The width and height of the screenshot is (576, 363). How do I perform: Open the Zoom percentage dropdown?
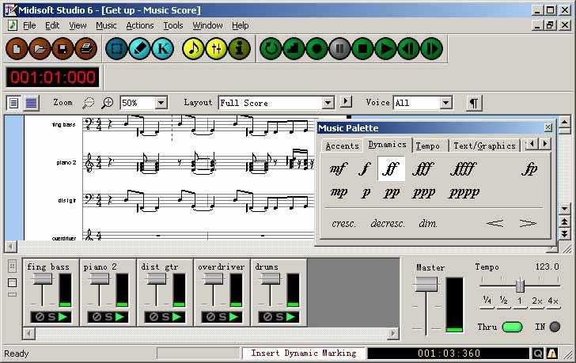pyautogui.click(x=161, y=103)
